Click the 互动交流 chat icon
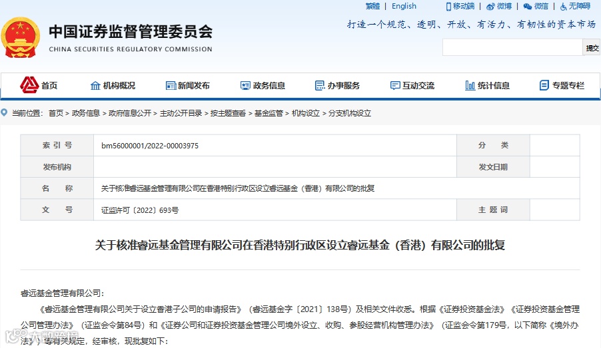 395,86
